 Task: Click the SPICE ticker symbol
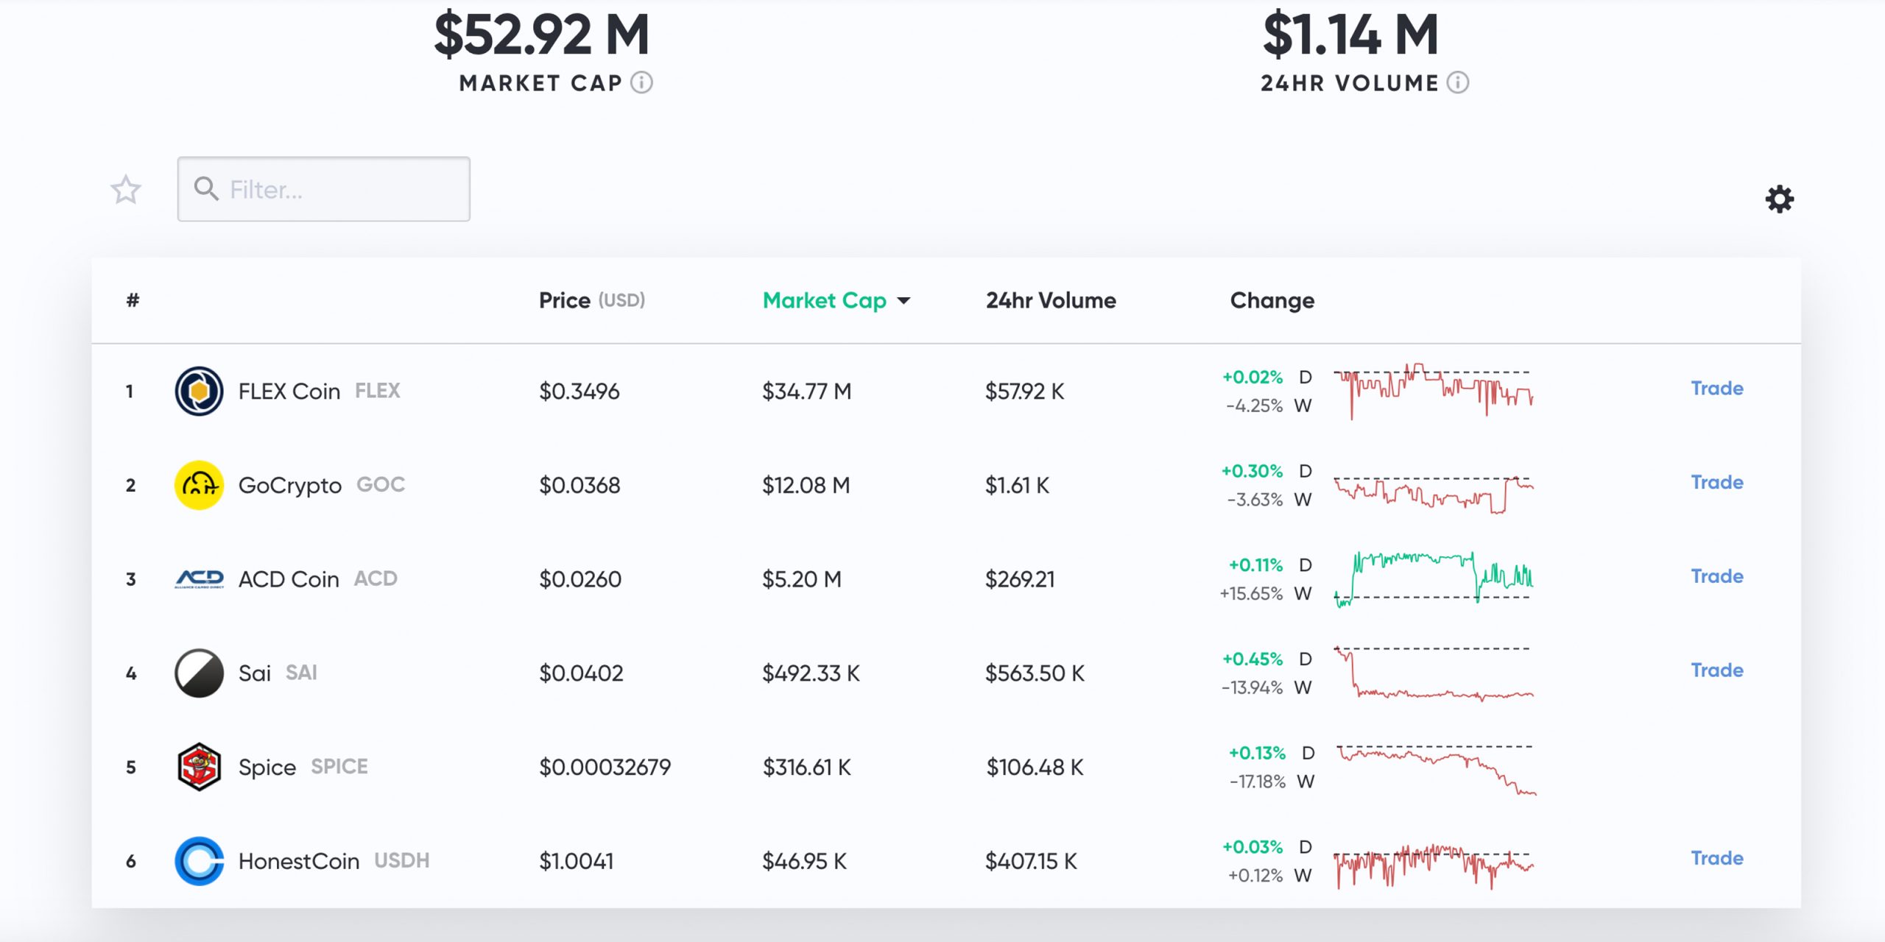point(339,766)
